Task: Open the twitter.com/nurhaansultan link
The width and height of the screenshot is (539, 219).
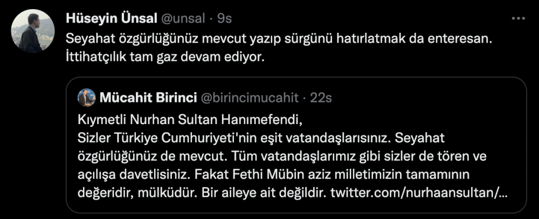Action: [x=420, y=191]
